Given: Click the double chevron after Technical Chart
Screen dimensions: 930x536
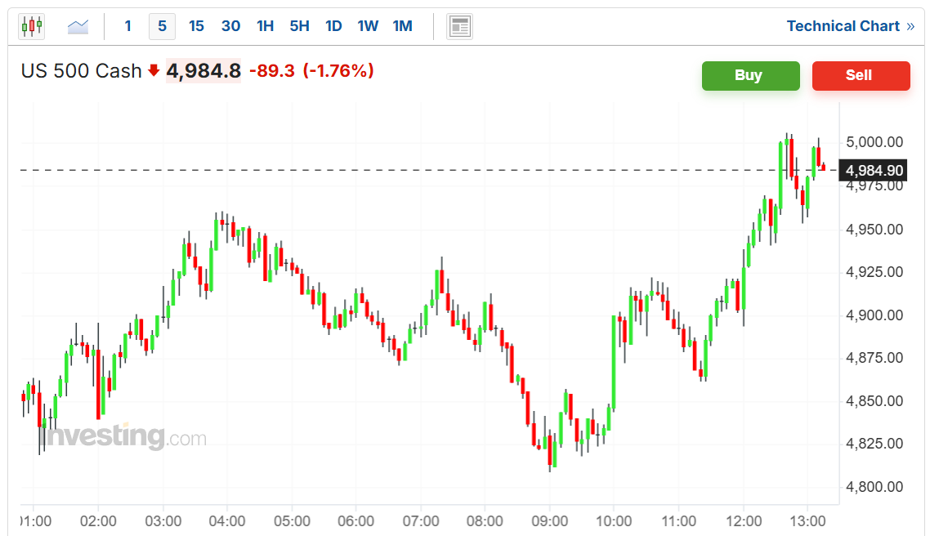Looking at the screenshot, I should tap(910, 27).
